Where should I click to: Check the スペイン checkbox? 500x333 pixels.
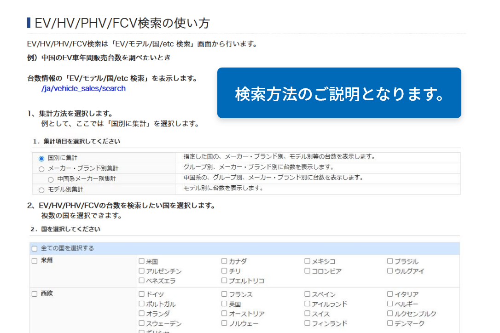point(307,294)
